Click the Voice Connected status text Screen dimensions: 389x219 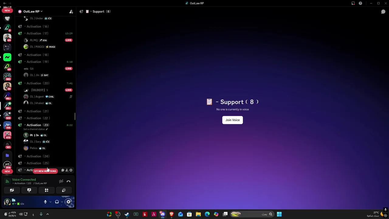24,179
